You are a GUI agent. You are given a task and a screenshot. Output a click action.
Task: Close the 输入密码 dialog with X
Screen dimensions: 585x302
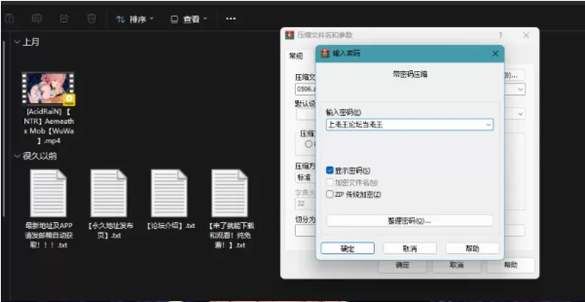[495, 54]
